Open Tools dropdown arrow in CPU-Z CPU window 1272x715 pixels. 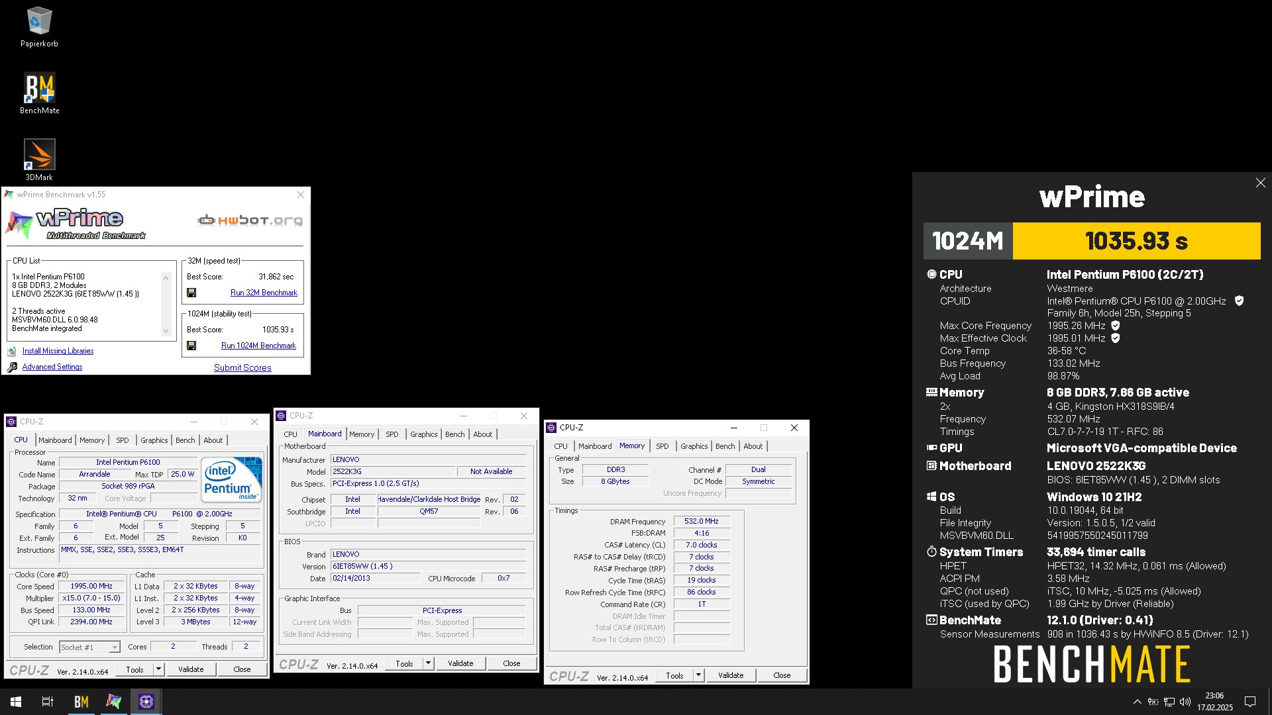tap(158, 669)
